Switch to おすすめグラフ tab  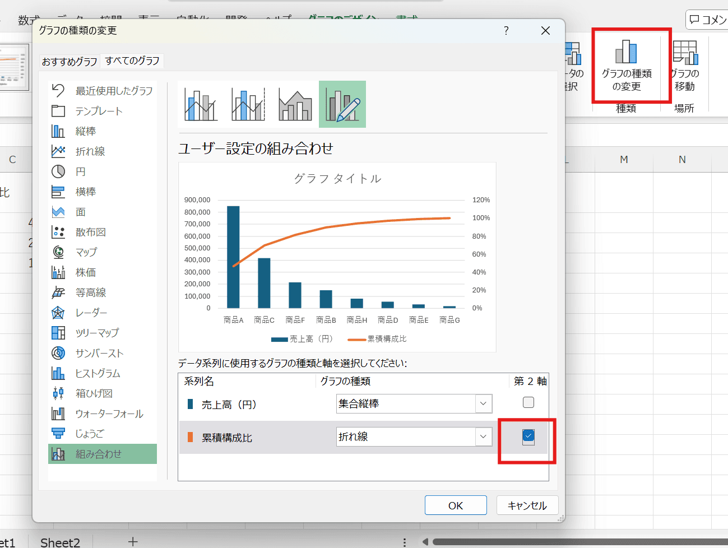tap(69, 61)
